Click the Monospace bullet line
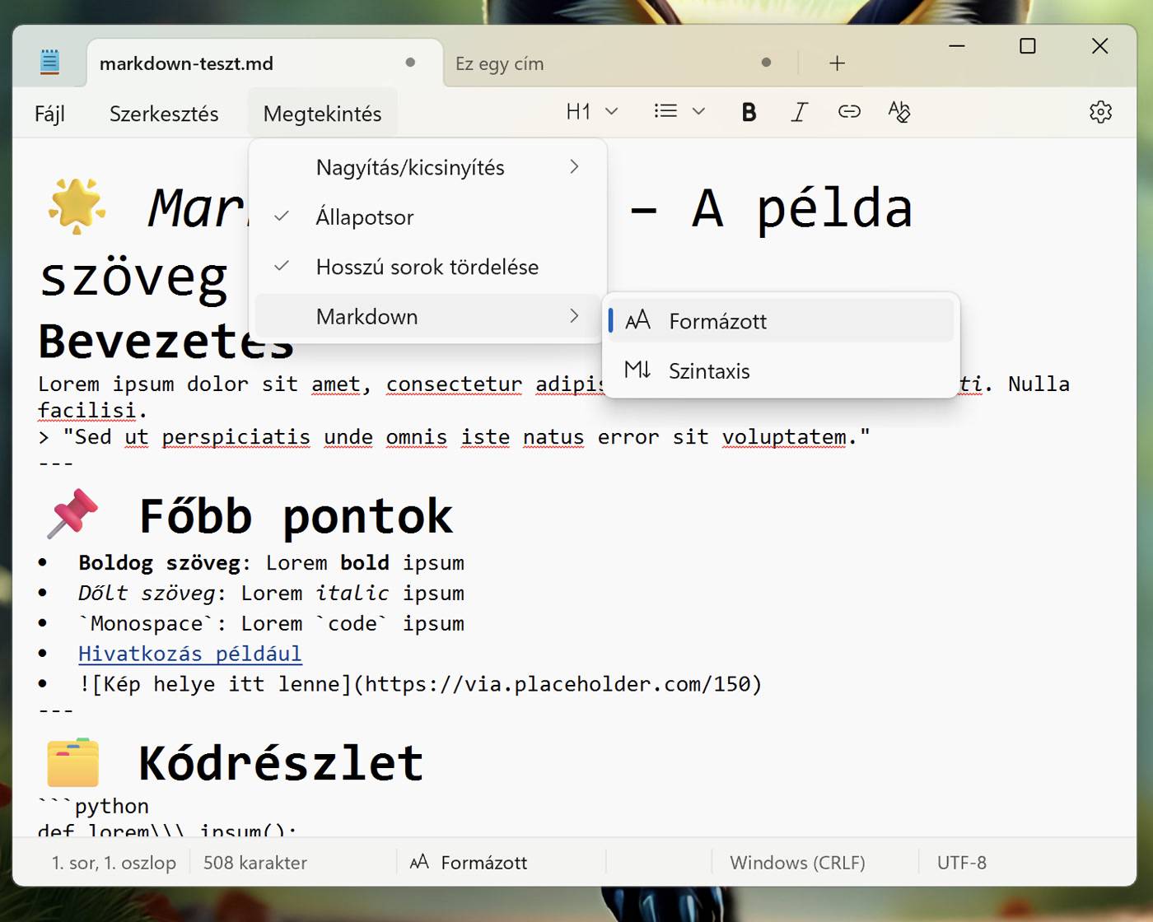 271,623
